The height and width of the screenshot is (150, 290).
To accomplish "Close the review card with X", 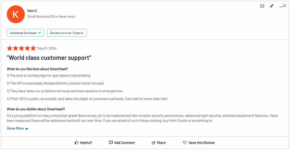I will [284, 5].
